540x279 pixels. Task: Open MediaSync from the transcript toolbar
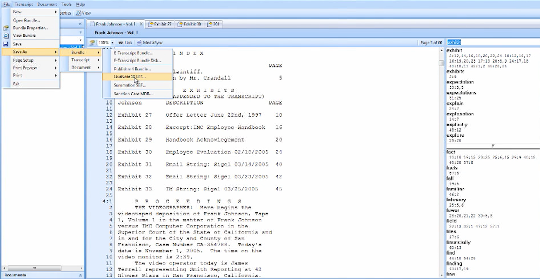150,43
